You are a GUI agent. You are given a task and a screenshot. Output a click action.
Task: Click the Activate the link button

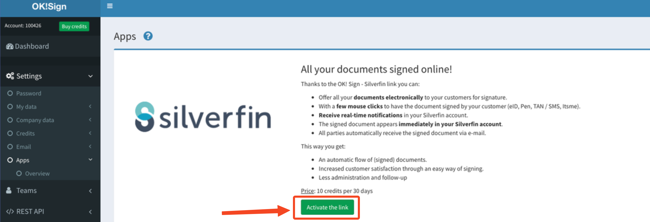327,207
